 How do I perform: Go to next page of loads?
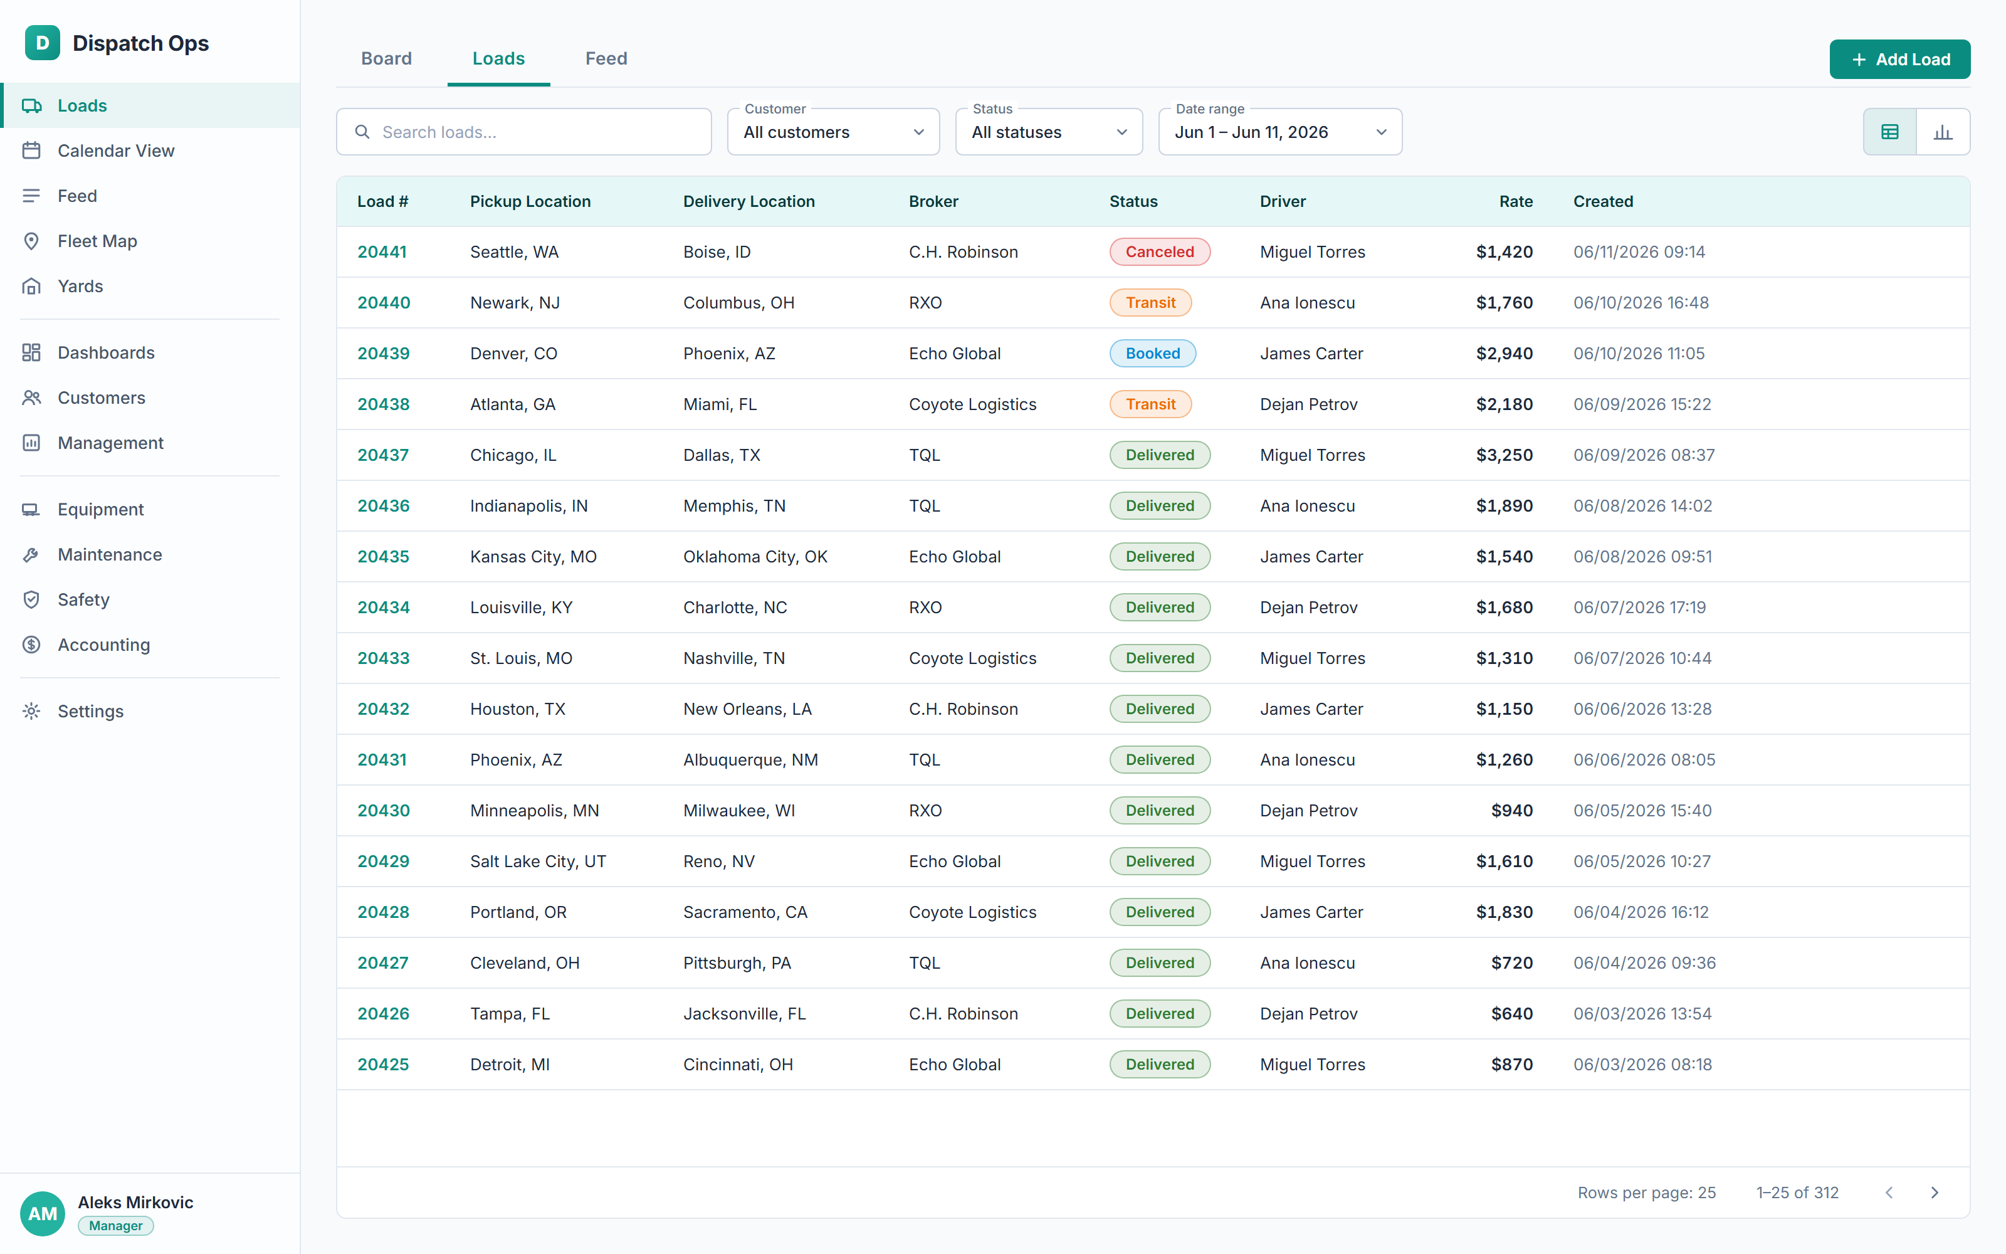click(x=1935, y=1193)
